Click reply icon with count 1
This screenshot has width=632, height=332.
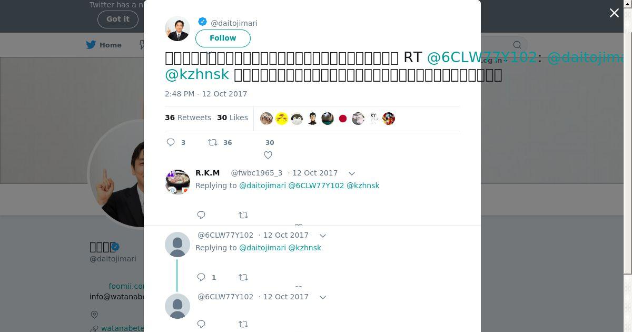[201, 277]
